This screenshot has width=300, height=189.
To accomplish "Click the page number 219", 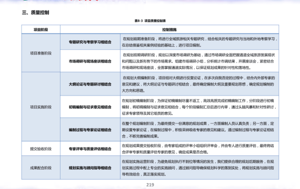I will [150, 185].
